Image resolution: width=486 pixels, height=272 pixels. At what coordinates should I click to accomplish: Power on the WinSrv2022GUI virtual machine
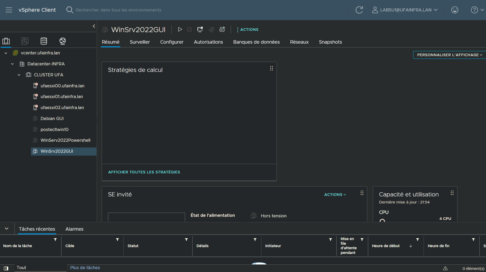point(180,29)
